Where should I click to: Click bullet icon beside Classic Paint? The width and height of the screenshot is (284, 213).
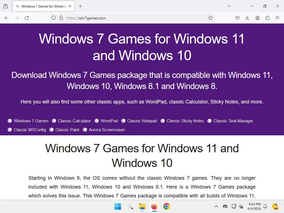[51, 130]
